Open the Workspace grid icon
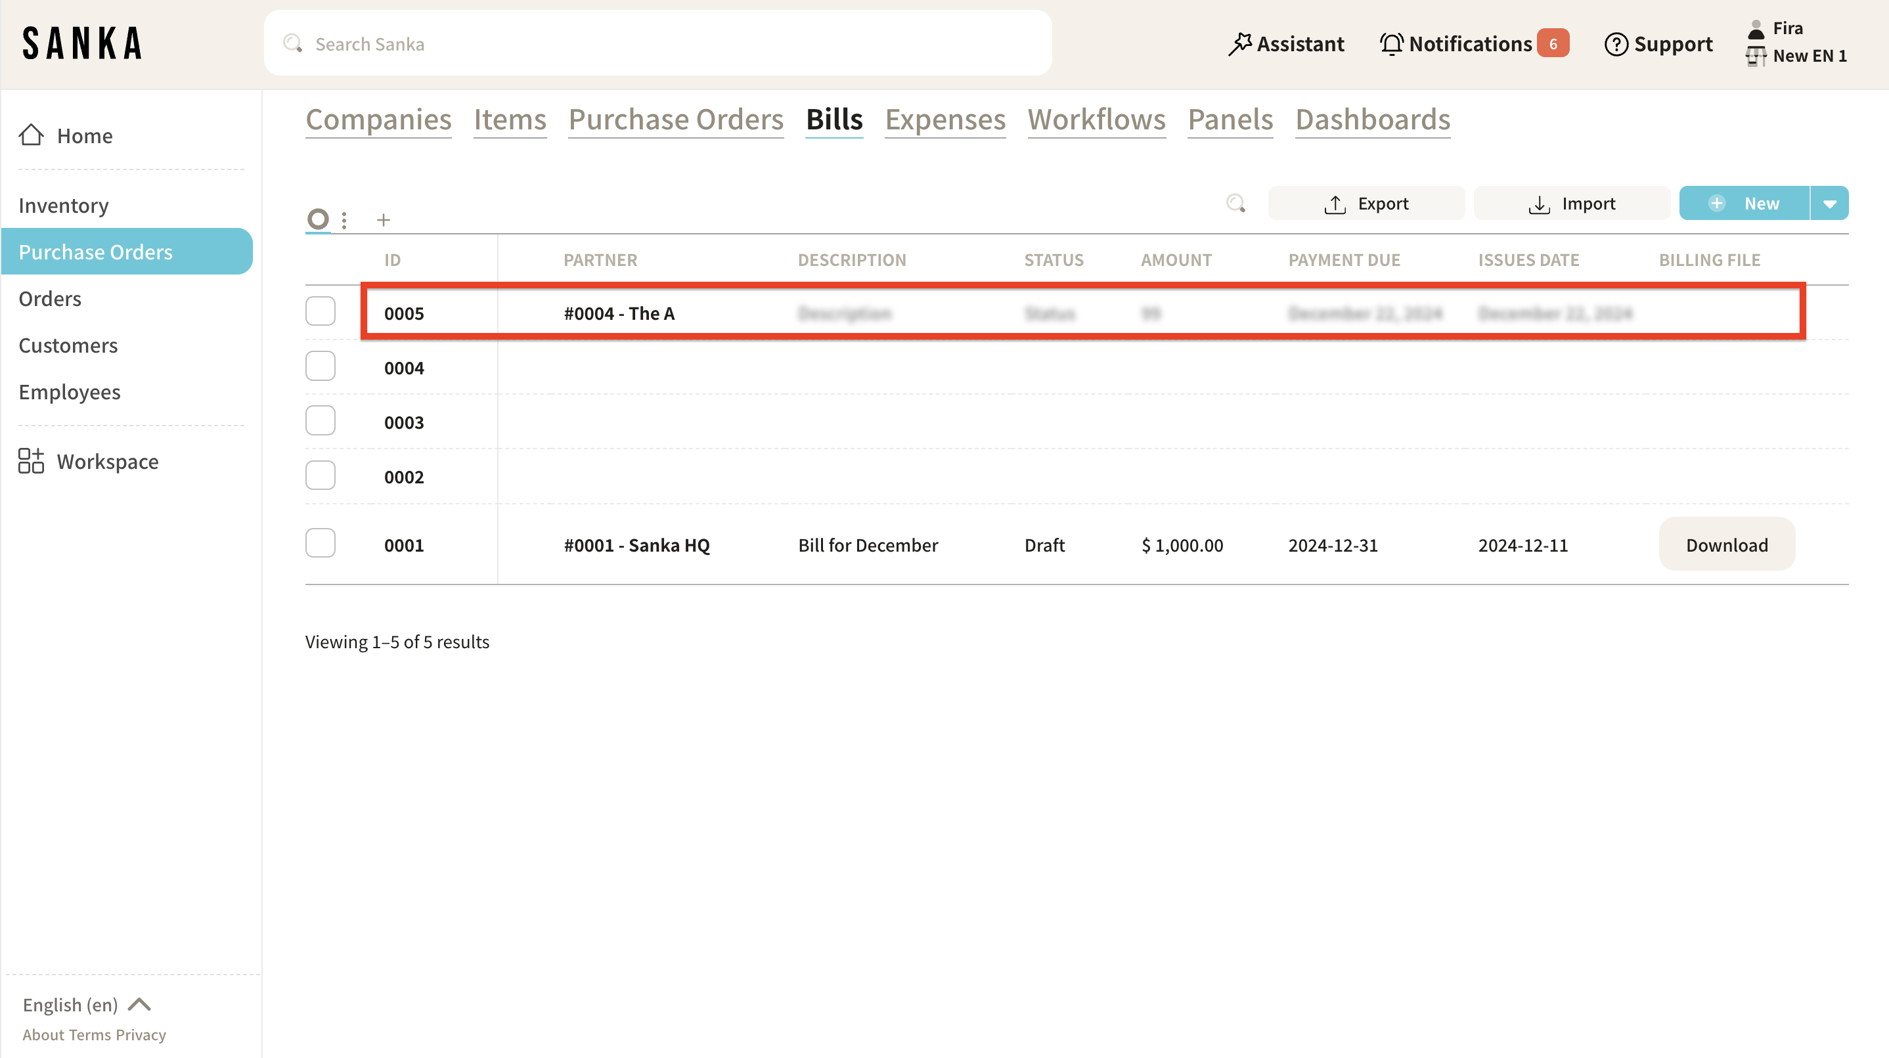 point(31,461)
